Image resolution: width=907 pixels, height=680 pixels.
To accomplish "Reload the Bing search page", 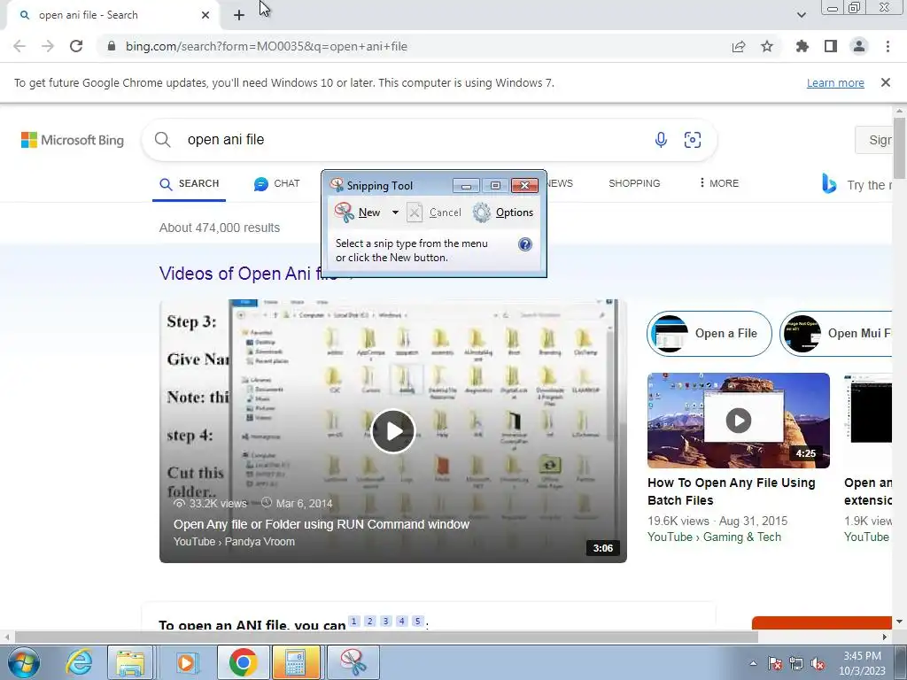I will 76,46.
